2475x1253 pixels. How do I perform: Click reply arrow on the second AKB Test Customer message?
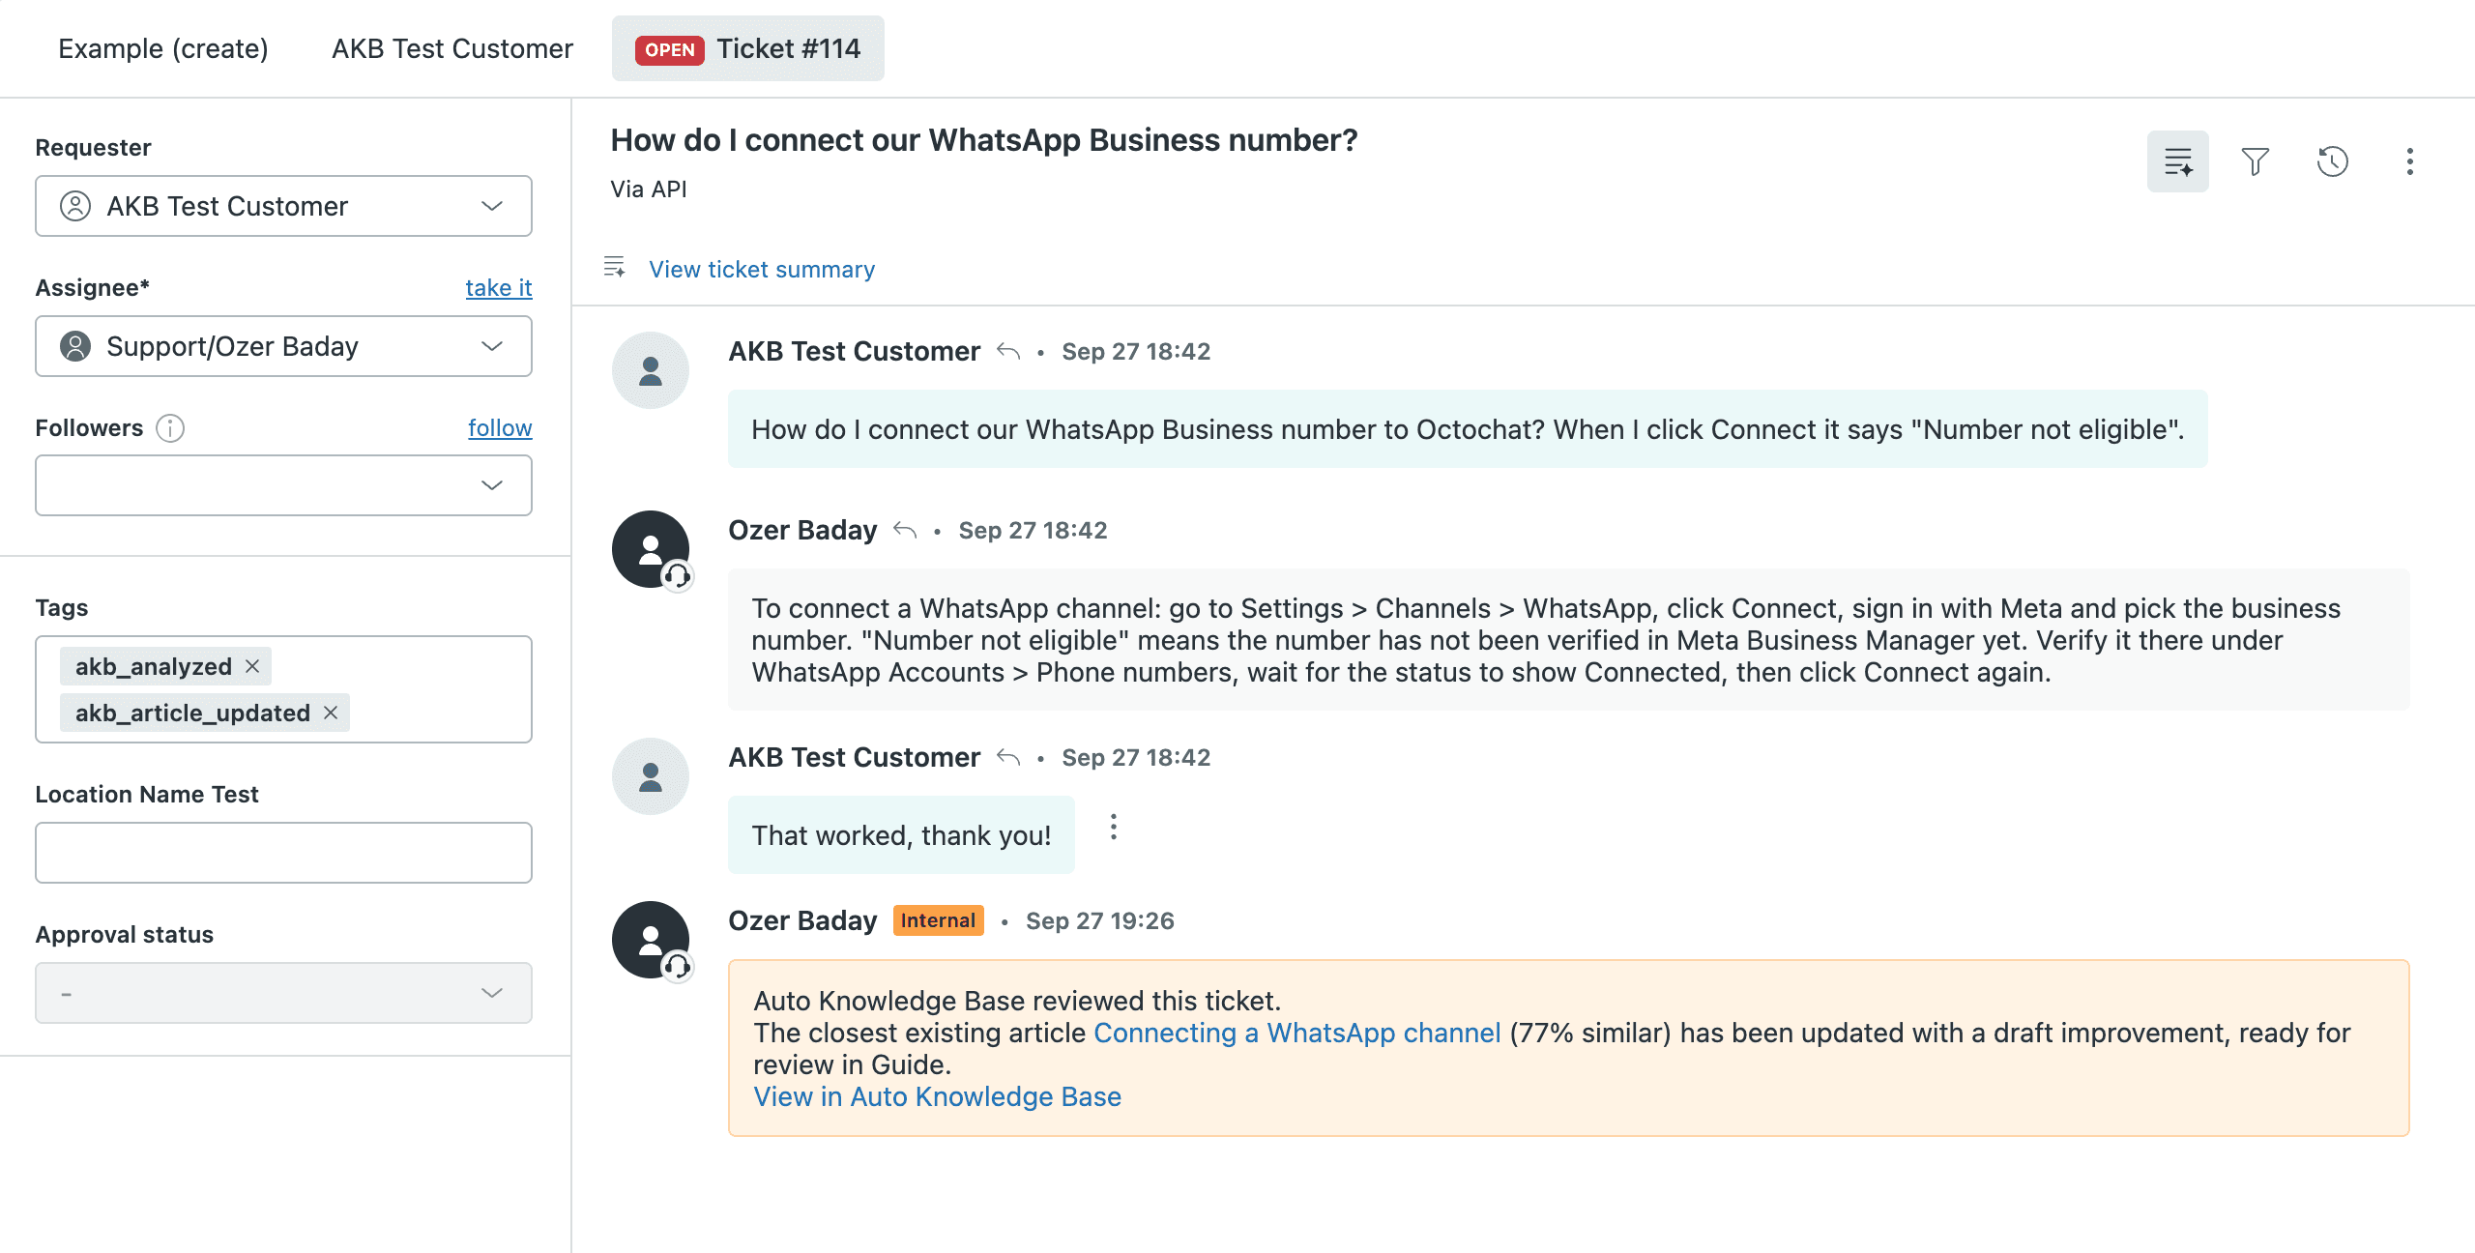[1008, 757]
